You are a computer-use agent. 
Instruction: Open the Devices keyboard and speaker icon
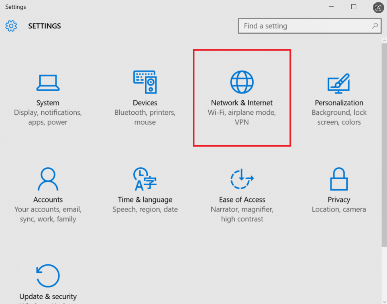[145, 82]
